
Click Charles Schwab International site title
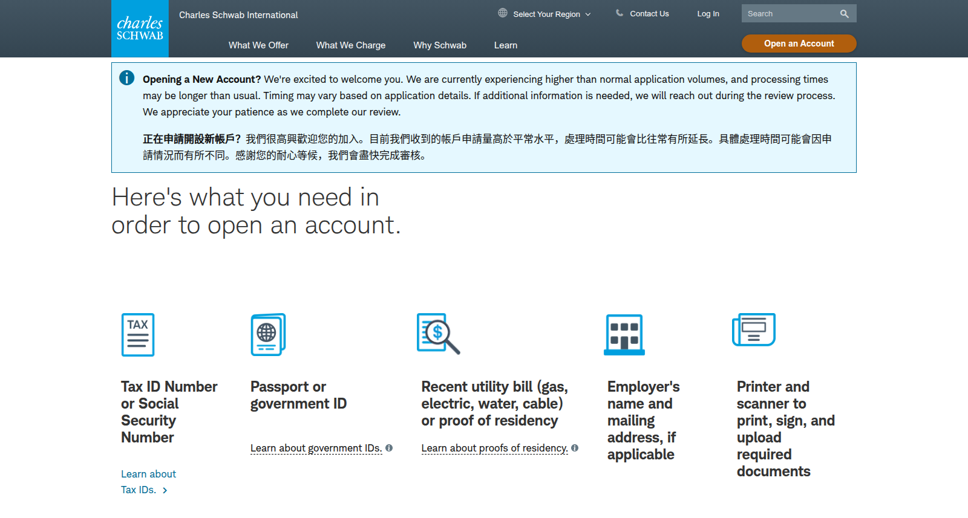(x=238, y=15)
